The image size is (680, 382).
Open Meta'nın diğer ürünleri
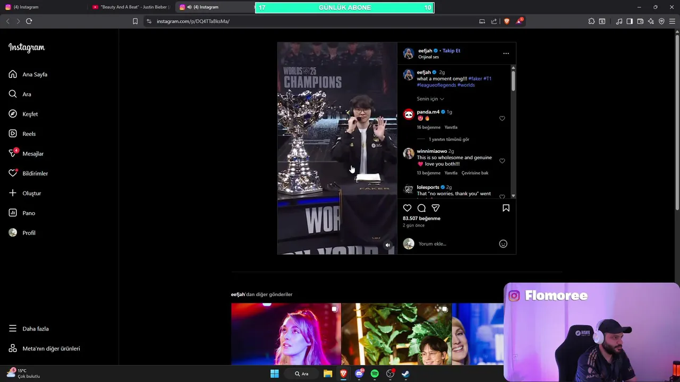pyautogui.click(x=44, y=349)
